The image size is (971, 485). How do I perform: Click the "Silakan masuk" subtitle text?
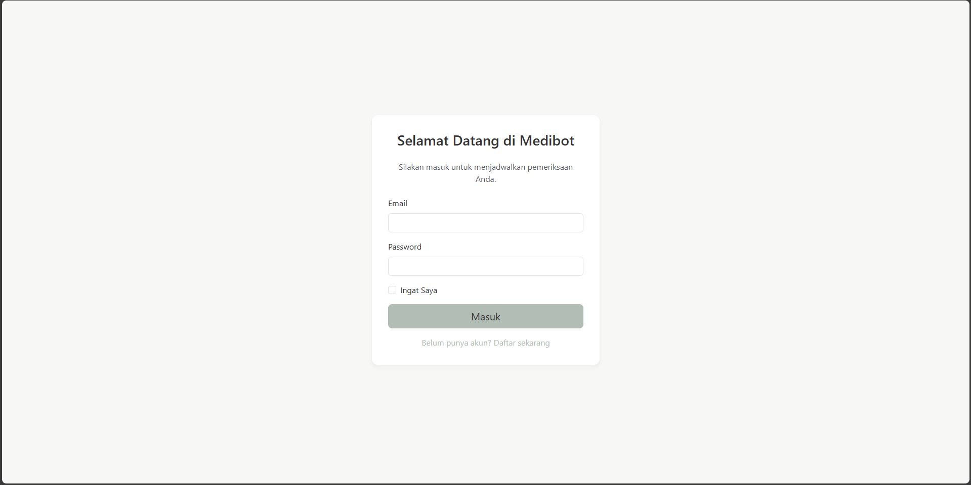coord(485,167)
